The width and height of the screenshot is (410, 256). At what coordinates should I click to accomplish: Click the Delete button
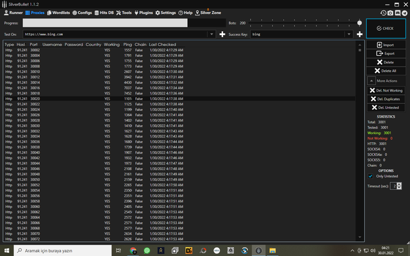tap(386, 62)
